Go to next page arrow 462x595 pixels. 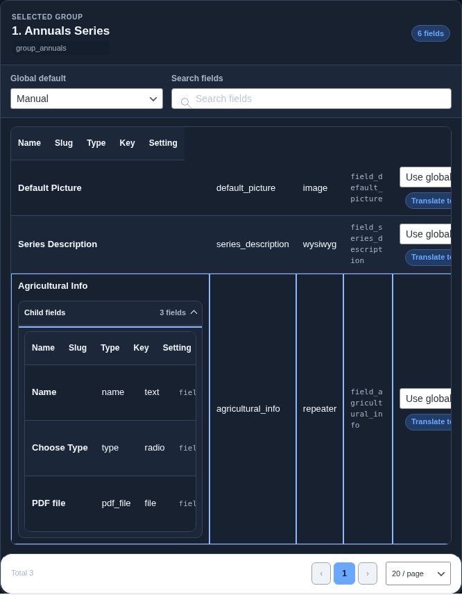pos(368,573)
